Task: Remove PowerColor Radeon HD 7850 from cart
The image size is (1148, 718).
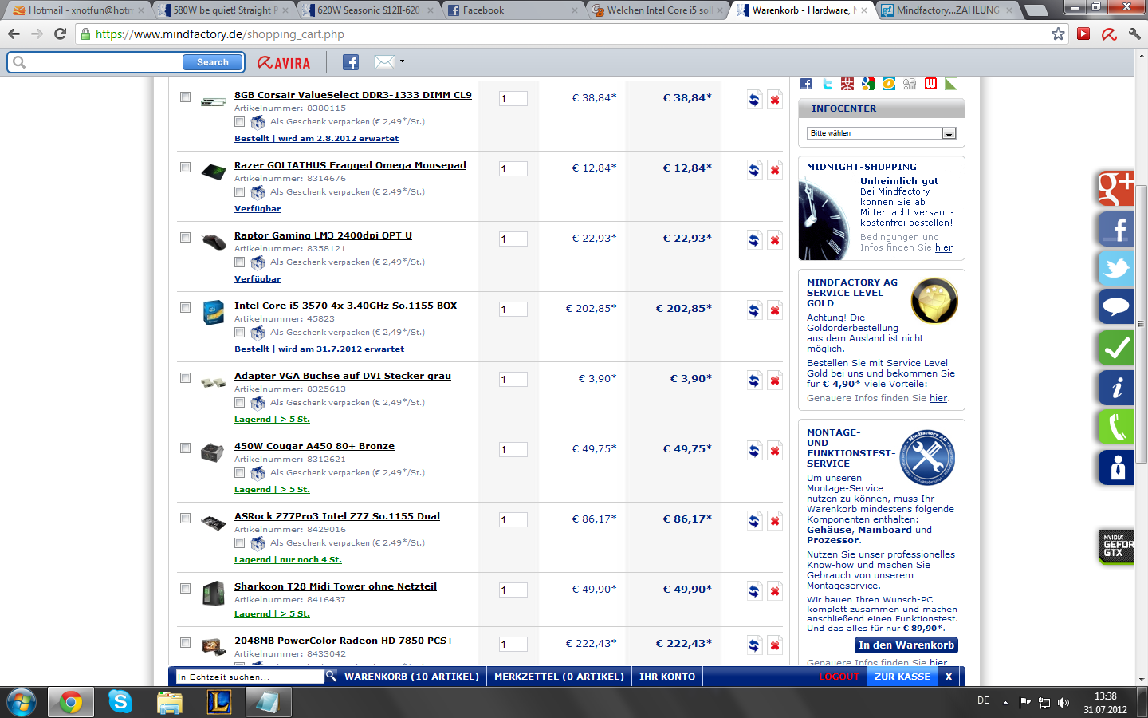Action: pyautogui.click(x=774, y=645)
